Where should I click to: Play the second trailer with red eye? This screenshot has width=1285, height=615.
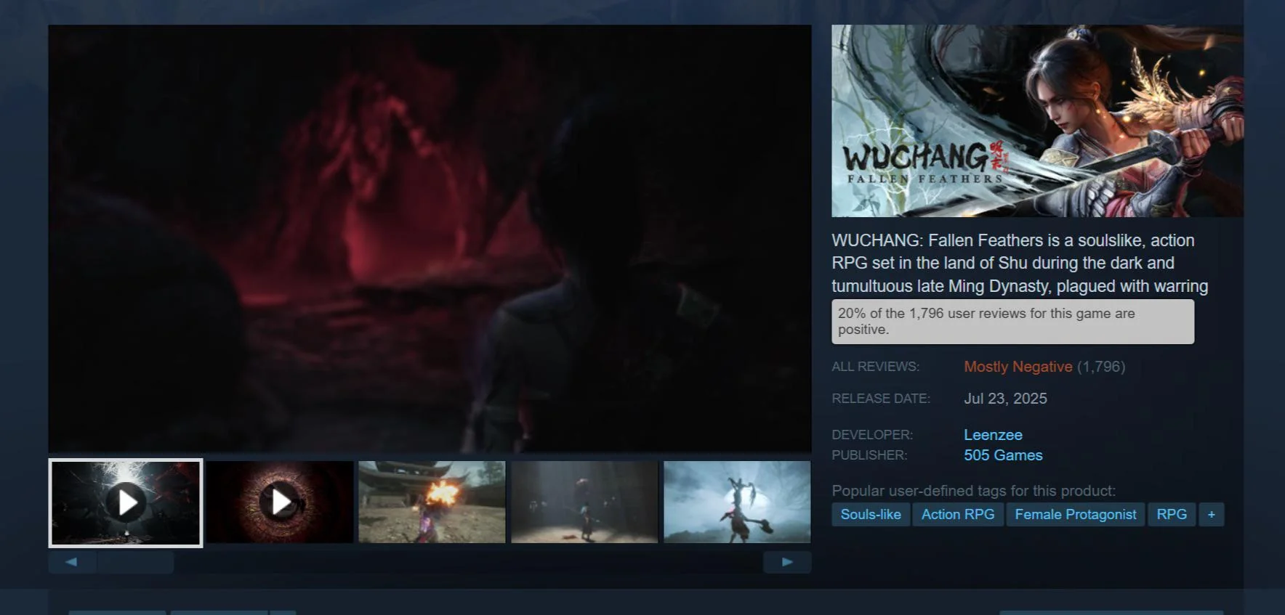pyautogui.click(x=280, y=502)
